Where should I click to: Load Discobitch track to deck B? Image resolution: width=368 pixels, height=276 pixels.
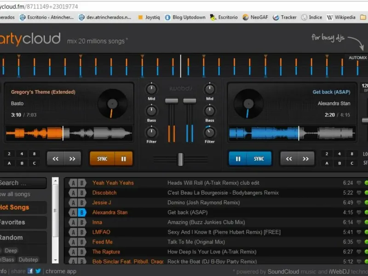coord(82,193)
